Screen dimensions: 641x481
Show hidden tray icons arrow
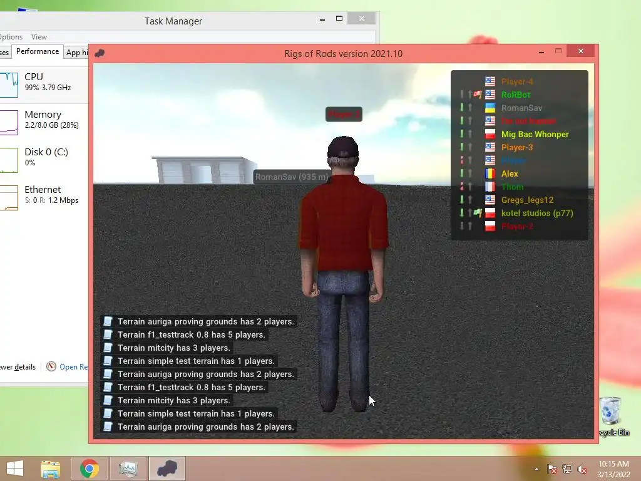click(536, 469)
